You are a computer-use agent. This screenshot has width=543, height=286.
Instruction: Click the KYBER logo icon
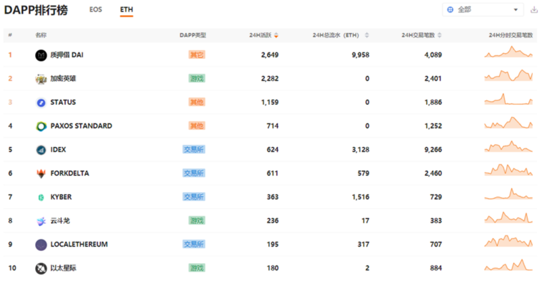pyautogui.click(x=41, y=197)
